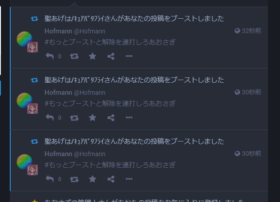Open 聖あげは booster profile in first notification
280x202 pixels.
[74, 19]
